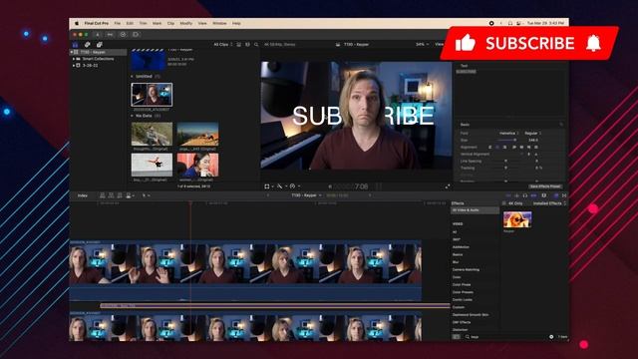Expand the T100 - Keyper library
This screenshot has height=359, width=638.
[x=72, y=52]
